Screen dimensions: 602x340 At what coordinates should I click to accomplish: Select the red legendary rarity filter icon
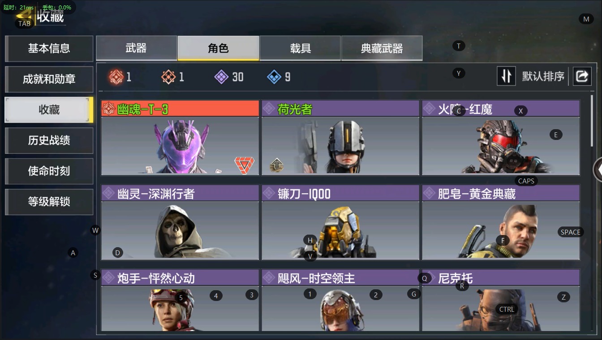pyautogui.click(x=116, y=77)
